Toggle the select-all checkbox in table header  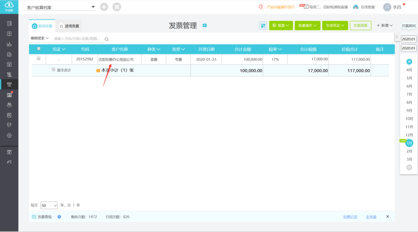(38, 49)
